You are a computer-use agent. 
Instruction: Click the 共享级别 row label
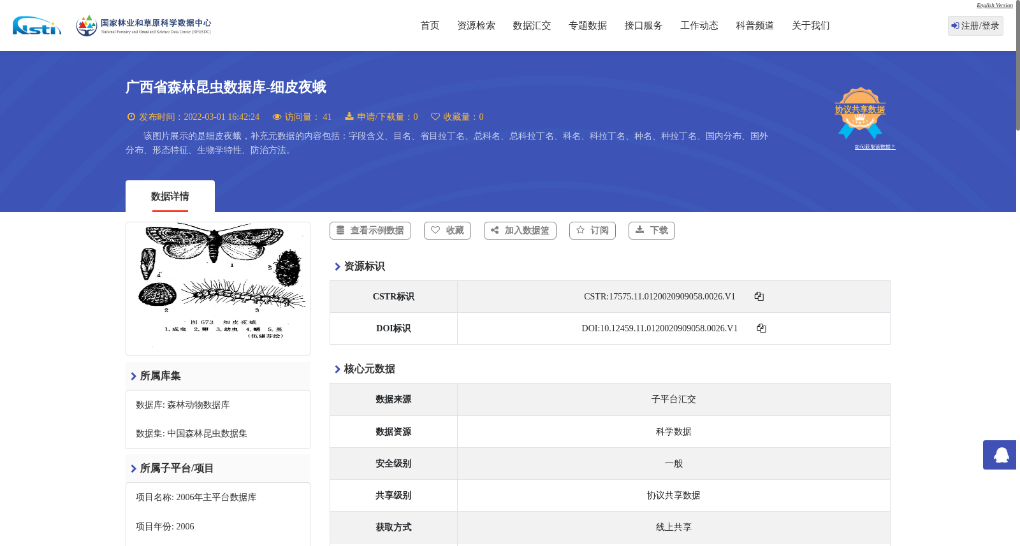[x=393, y=496]
